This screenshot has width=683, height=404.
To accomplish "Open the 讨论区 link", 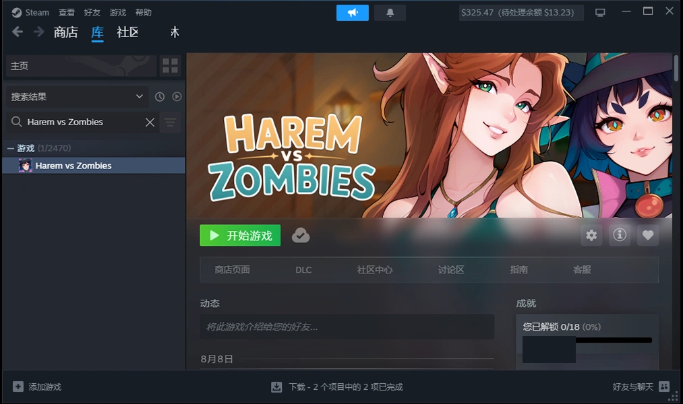I will (x=451, y=269).
